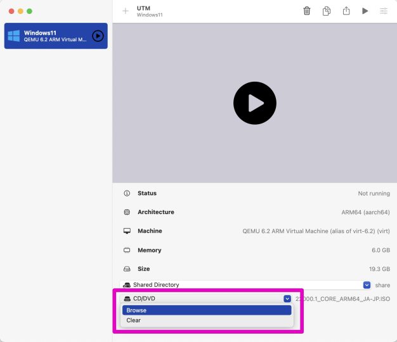Minimize the window with the yellow button
397x342 pixels.
20,11
